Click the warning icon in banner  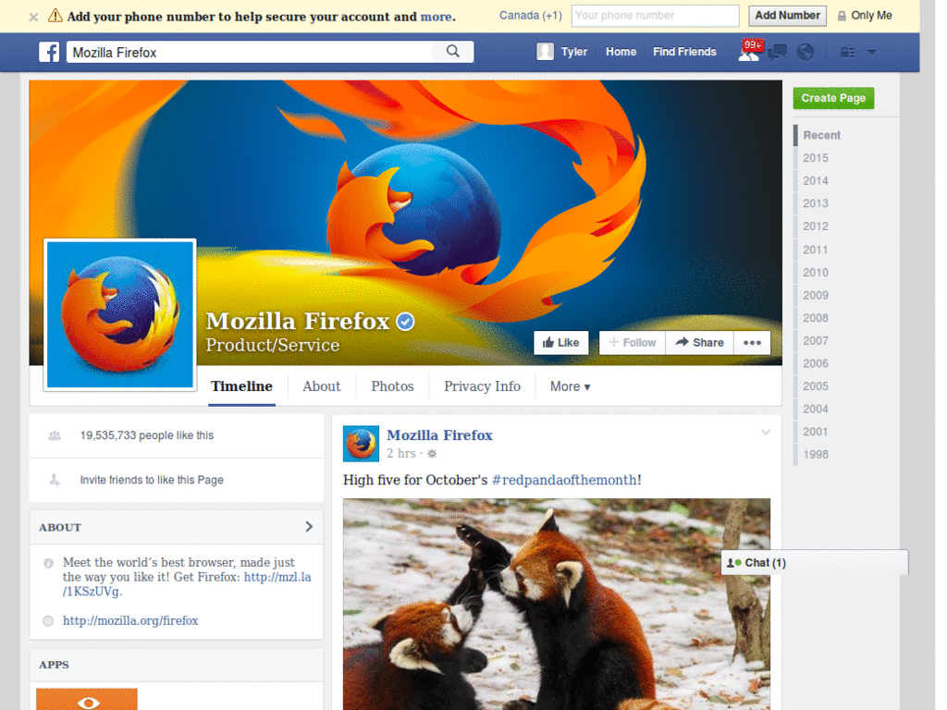click(x=55, y=16)
